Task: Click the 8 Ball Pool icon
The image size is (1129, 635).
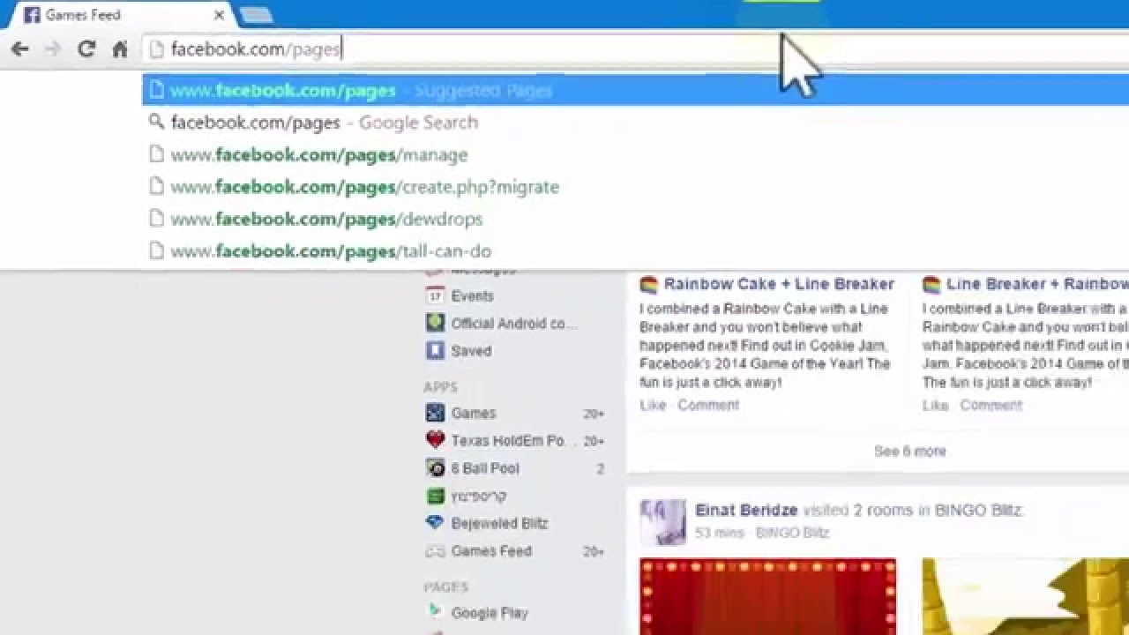Action: [x=435, y=468]
